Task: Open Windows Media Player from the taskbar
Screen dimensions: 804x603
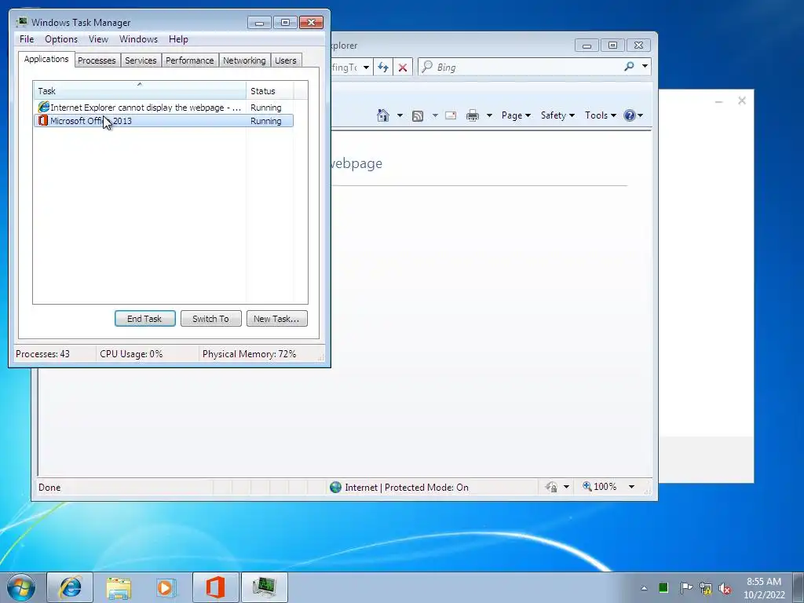Action: 166,587
